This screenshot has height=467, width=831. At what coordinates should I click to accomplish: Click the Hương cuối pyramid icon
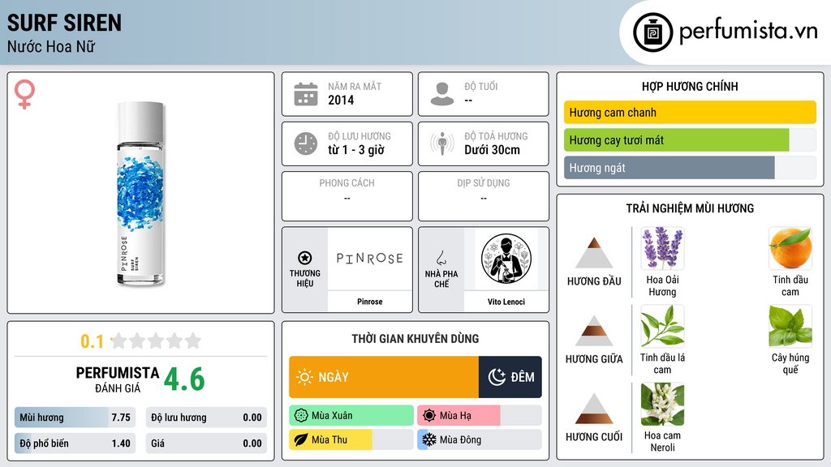point(594,409)
